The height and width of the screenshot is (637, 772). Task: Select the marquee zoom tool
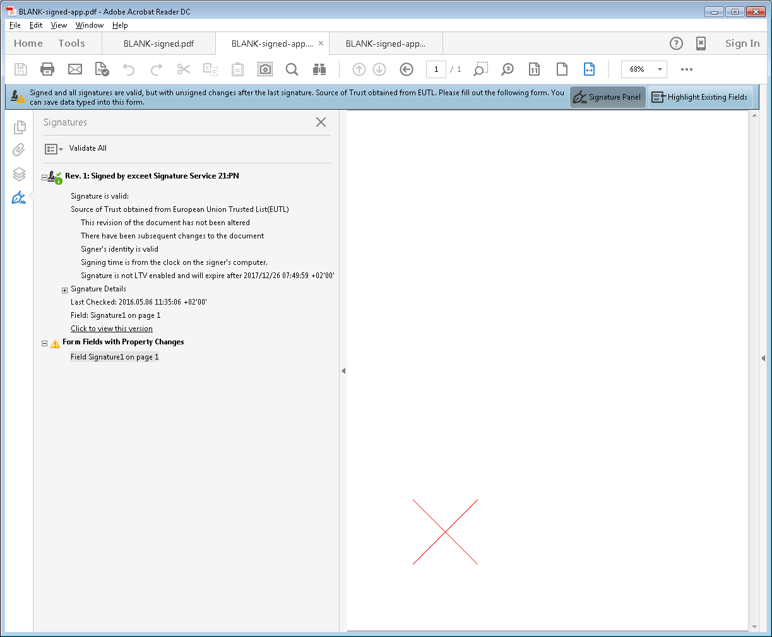480,69
